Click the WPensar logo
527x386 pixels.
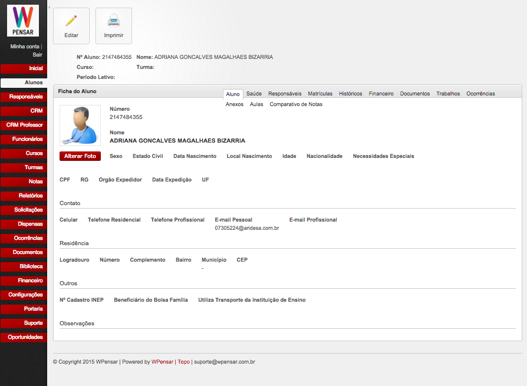click(x=23, y=21)
